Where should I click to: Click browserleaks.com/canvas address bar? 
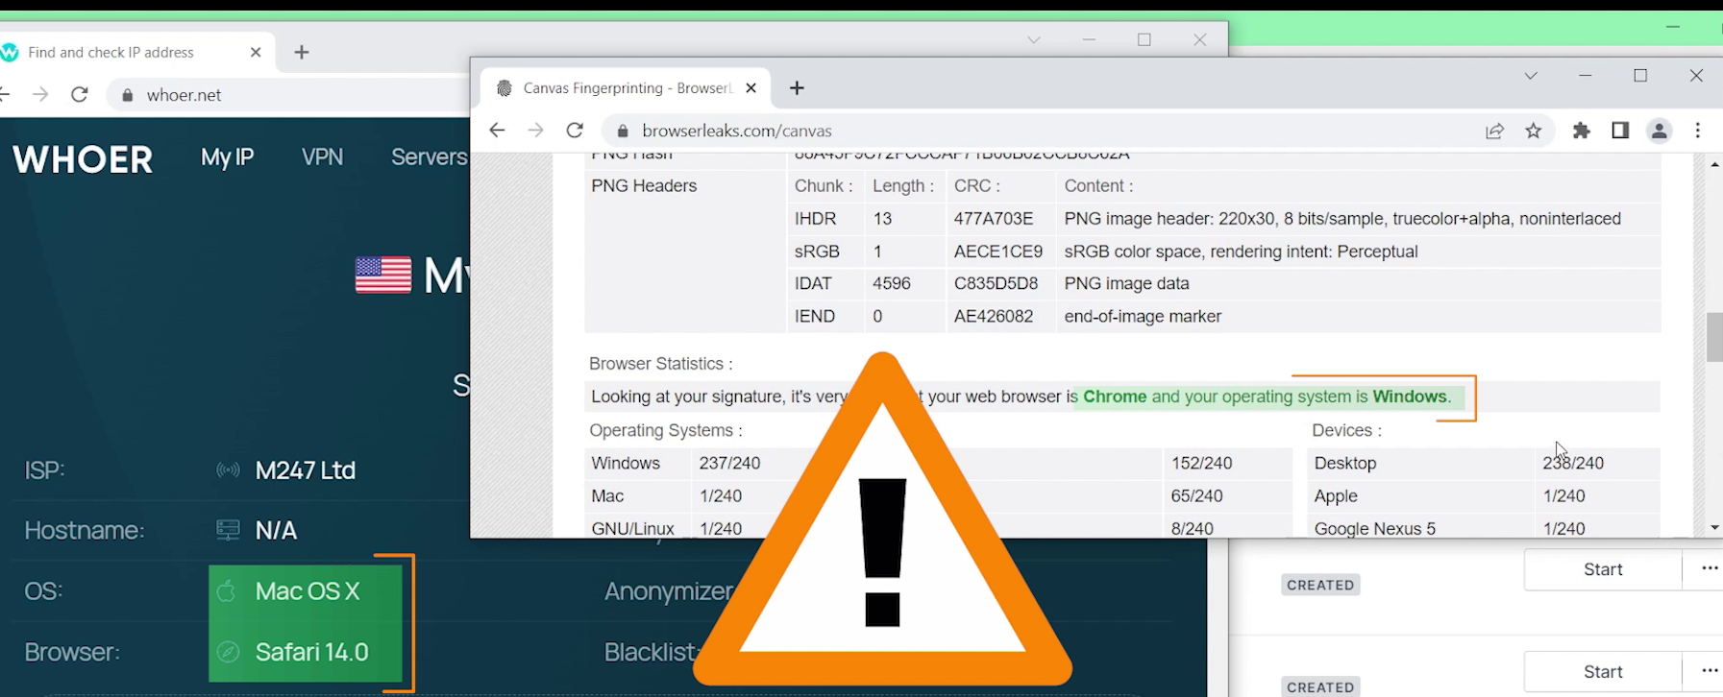pos(1043,131)
